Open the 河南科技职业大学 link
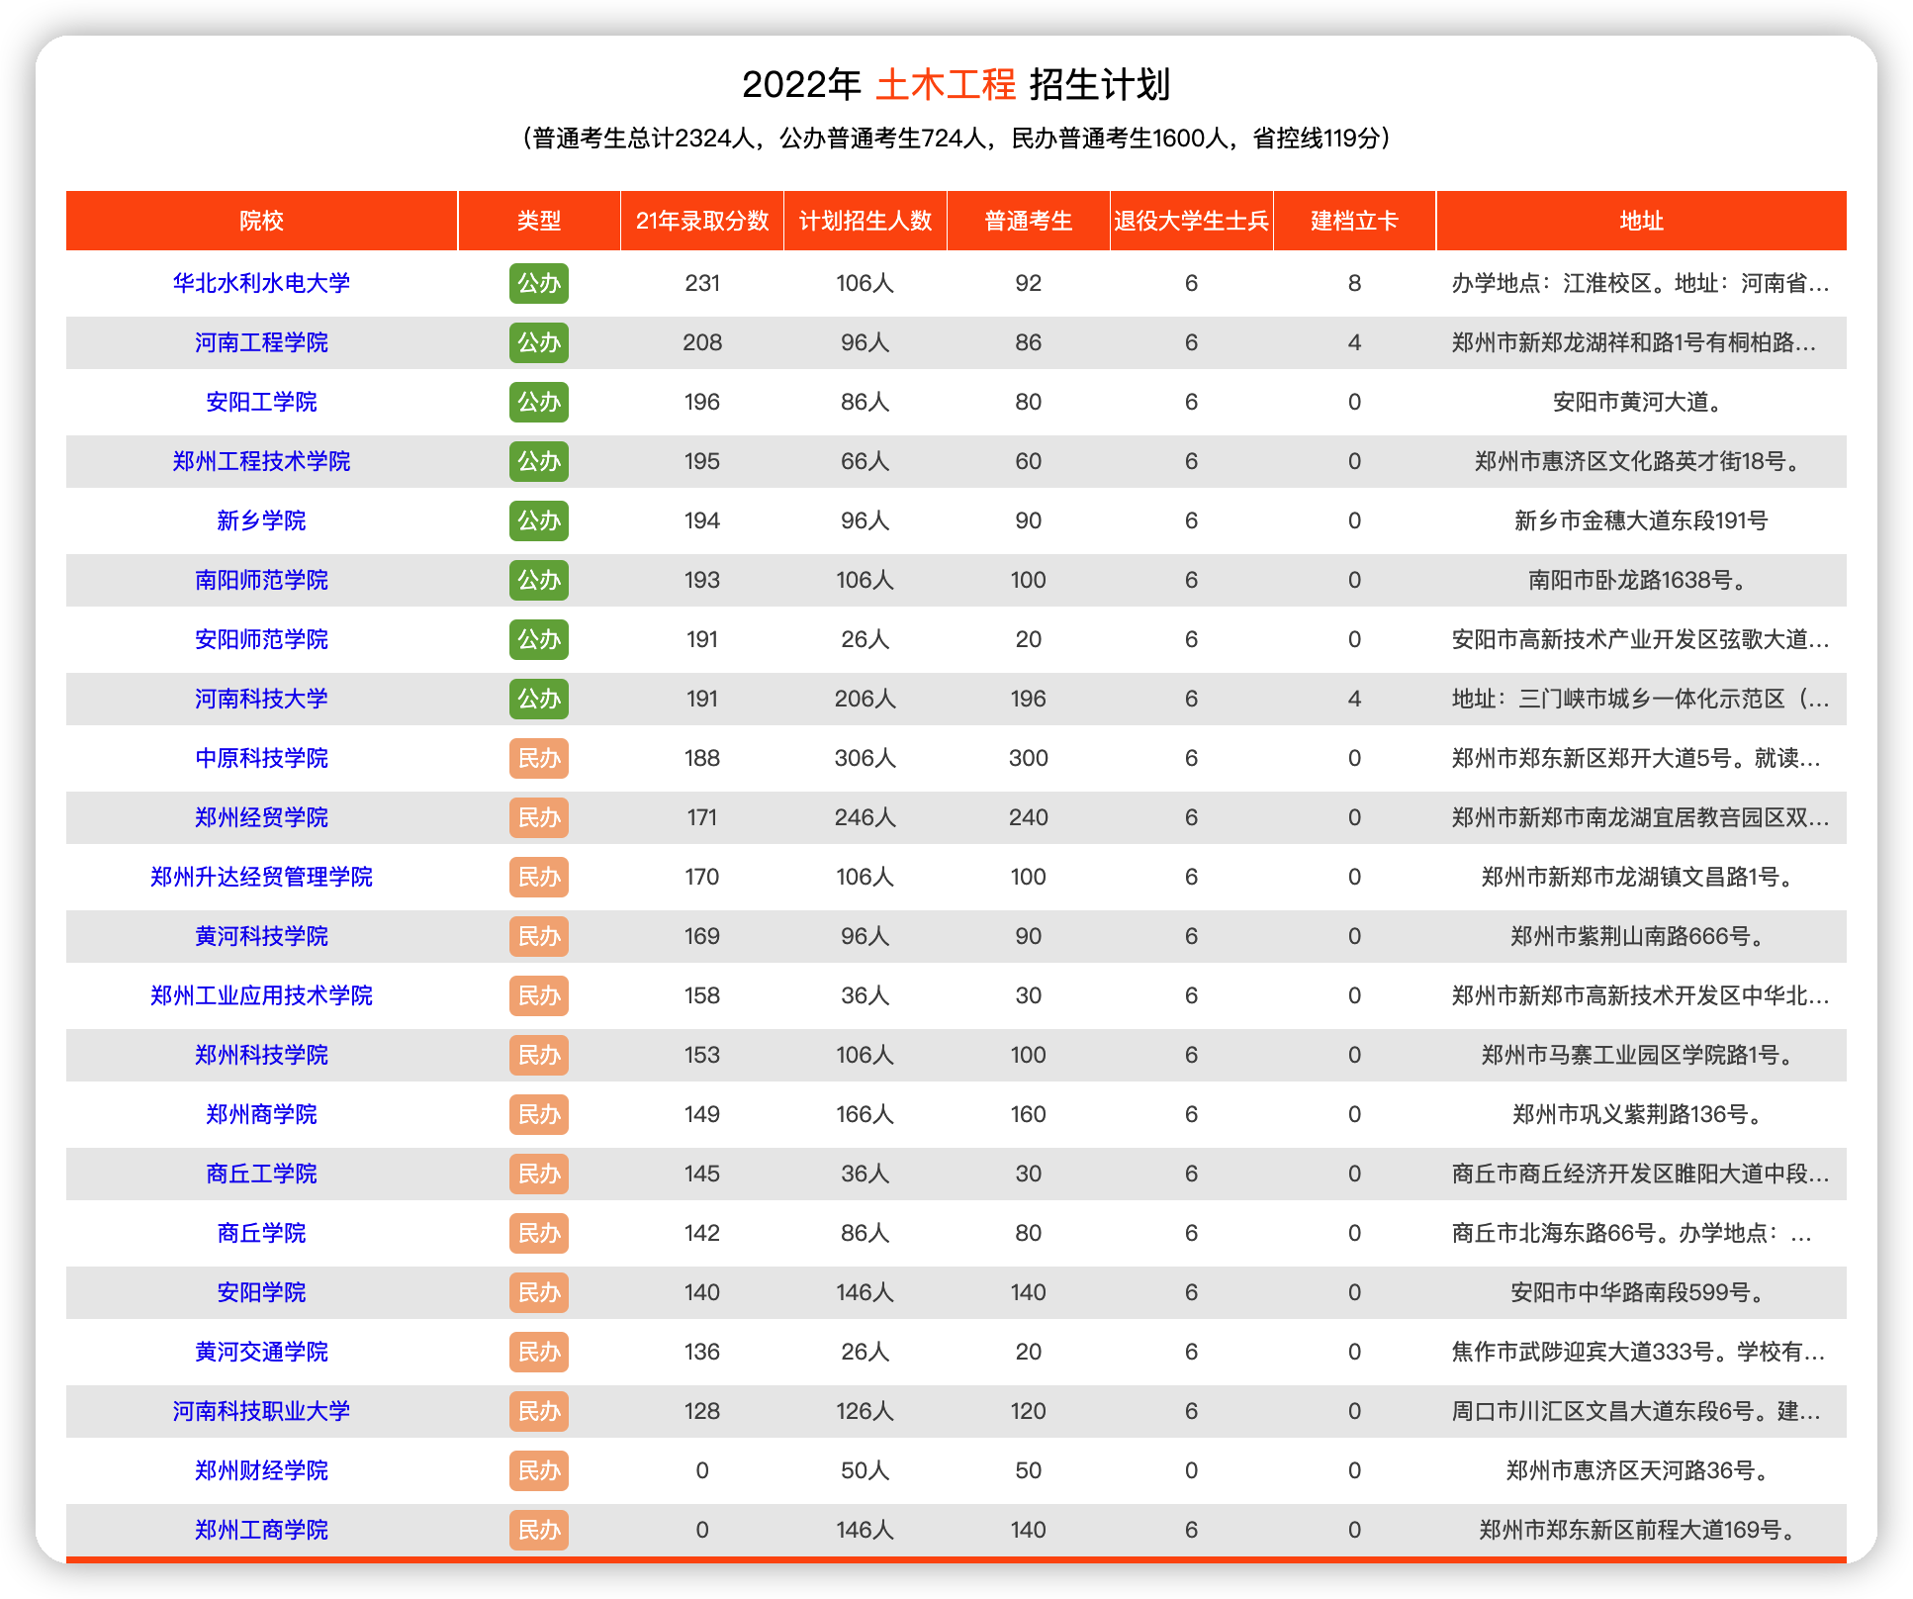 pos(261,1411)
